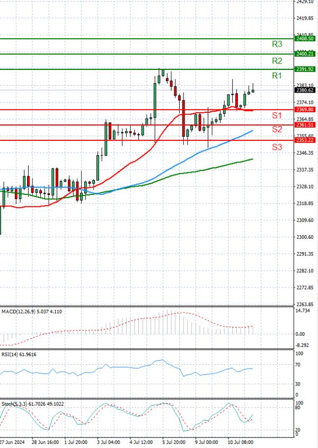Click the 2309.60 price axis value
This screenshot has height=448, width=318.
(305, 221)
